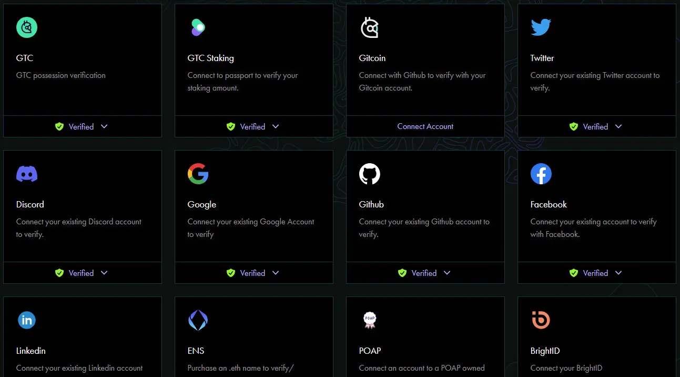Click Verified label on GTC card
The height and width of the screenshot is (377, 680).
(81, 126)
